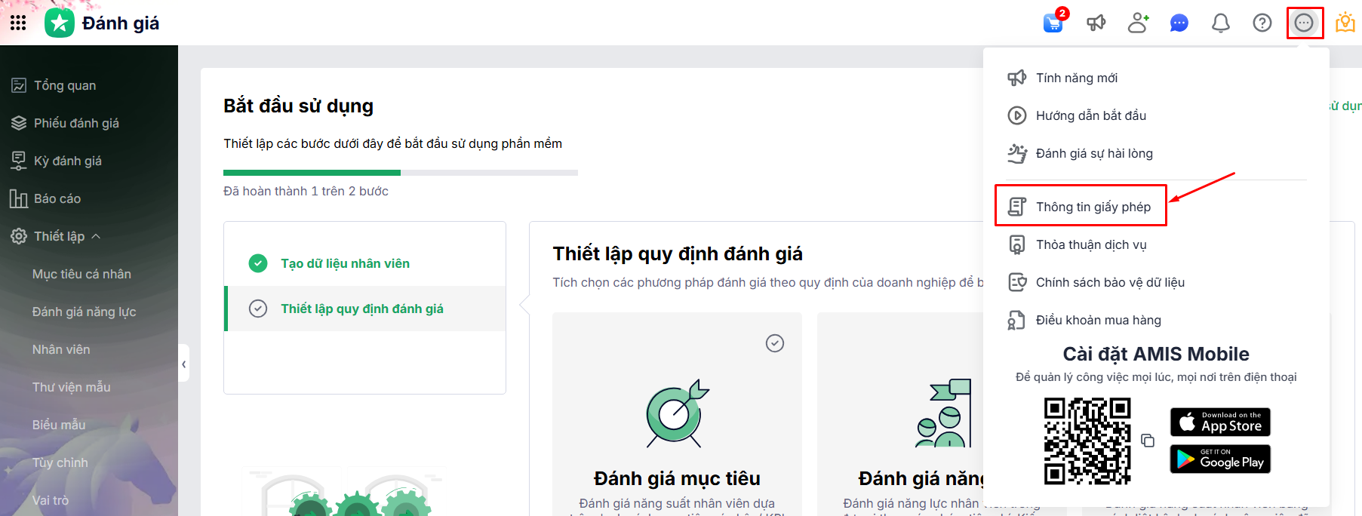This screenshot has width=1362, height=516.
Task: Collapse the left sidebar with the arrow handle
Action: 183,364
